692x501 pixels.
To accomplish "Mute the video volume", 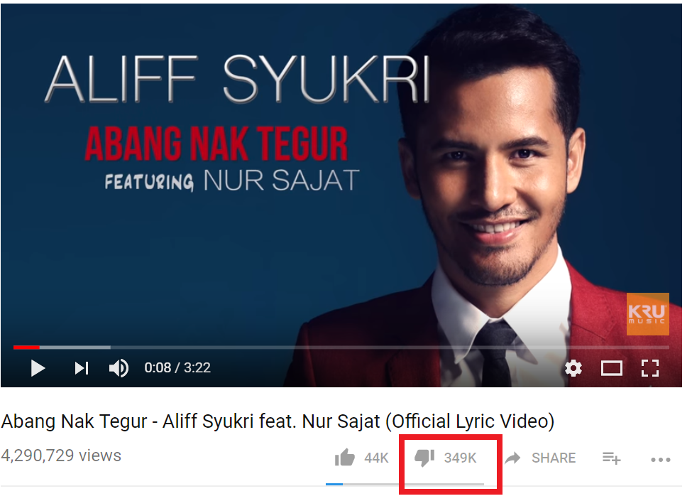I will tap(119, 368).
